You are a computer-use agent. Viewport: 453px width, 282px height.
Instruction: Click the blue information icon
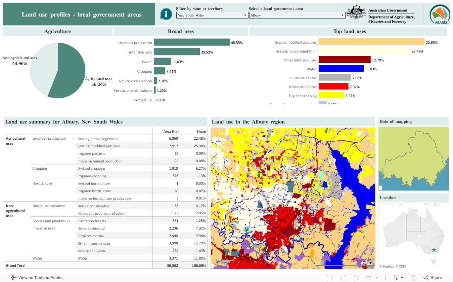coord(166,14)
